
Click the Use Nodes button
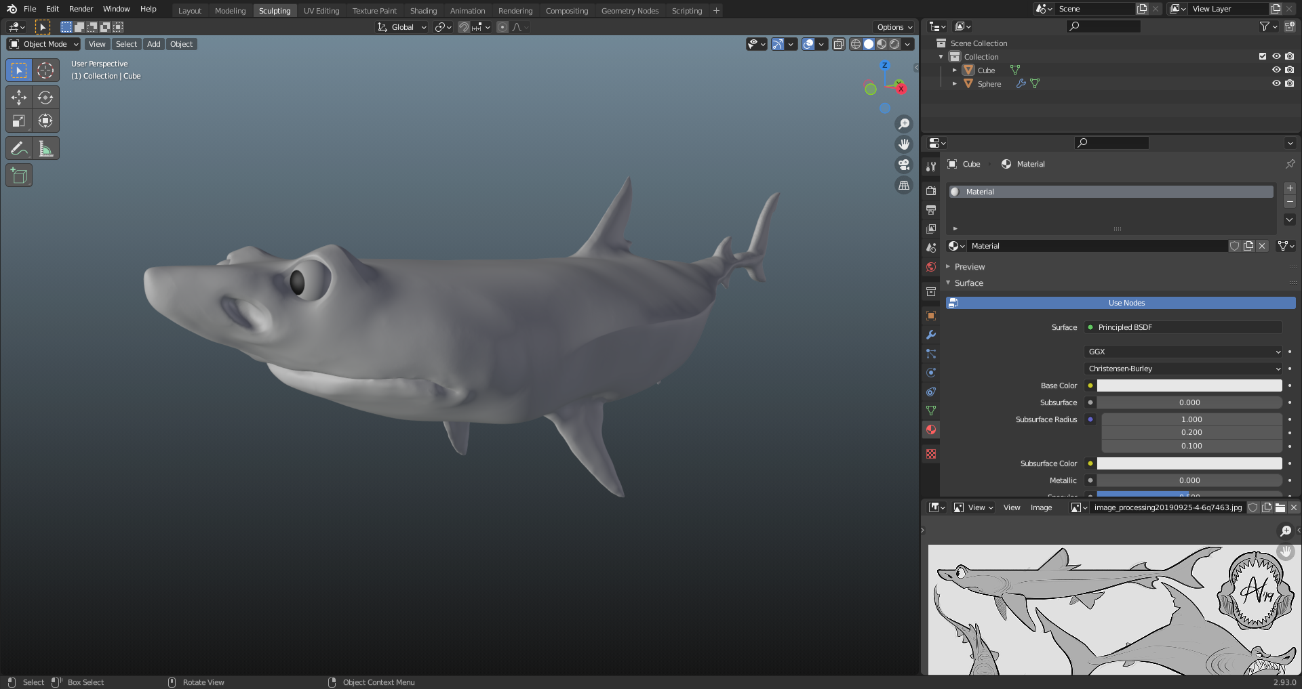click(x=1126, y=303)
